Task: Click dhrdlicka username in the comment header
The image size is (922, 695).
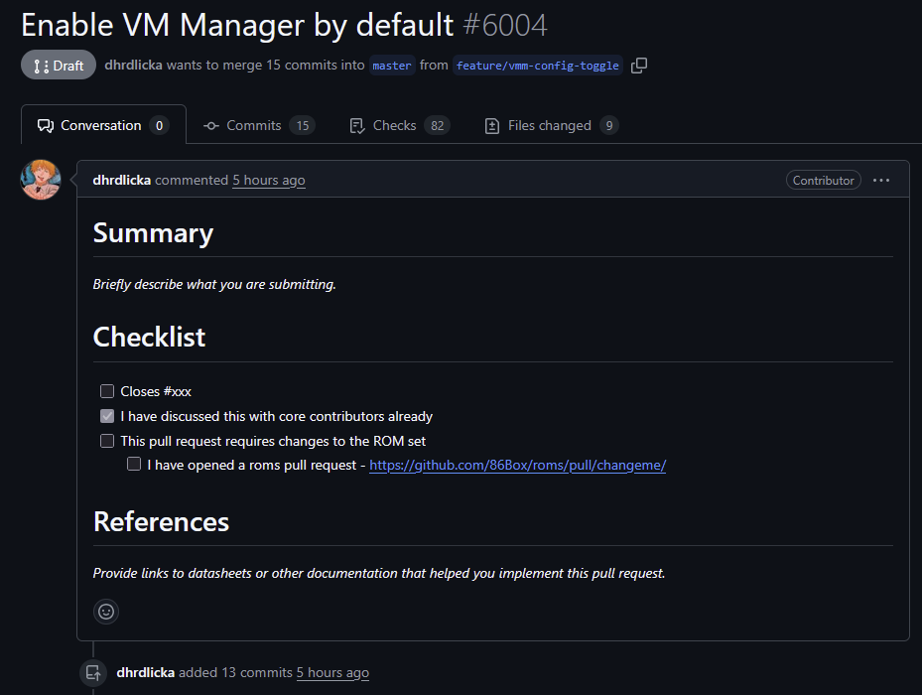Action: tap(122, 180)
